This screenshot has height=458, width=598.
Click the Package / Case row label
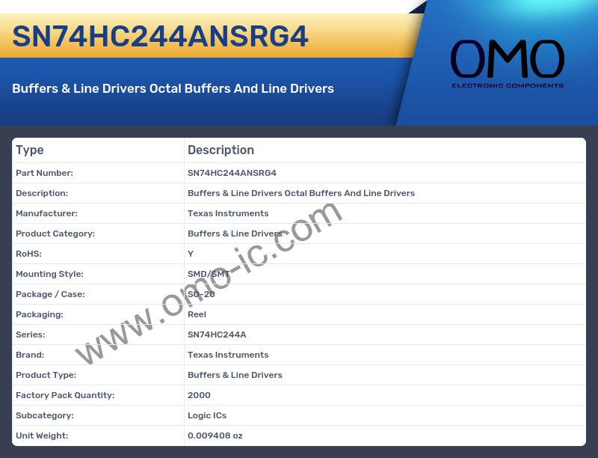(x=50, y=294)
